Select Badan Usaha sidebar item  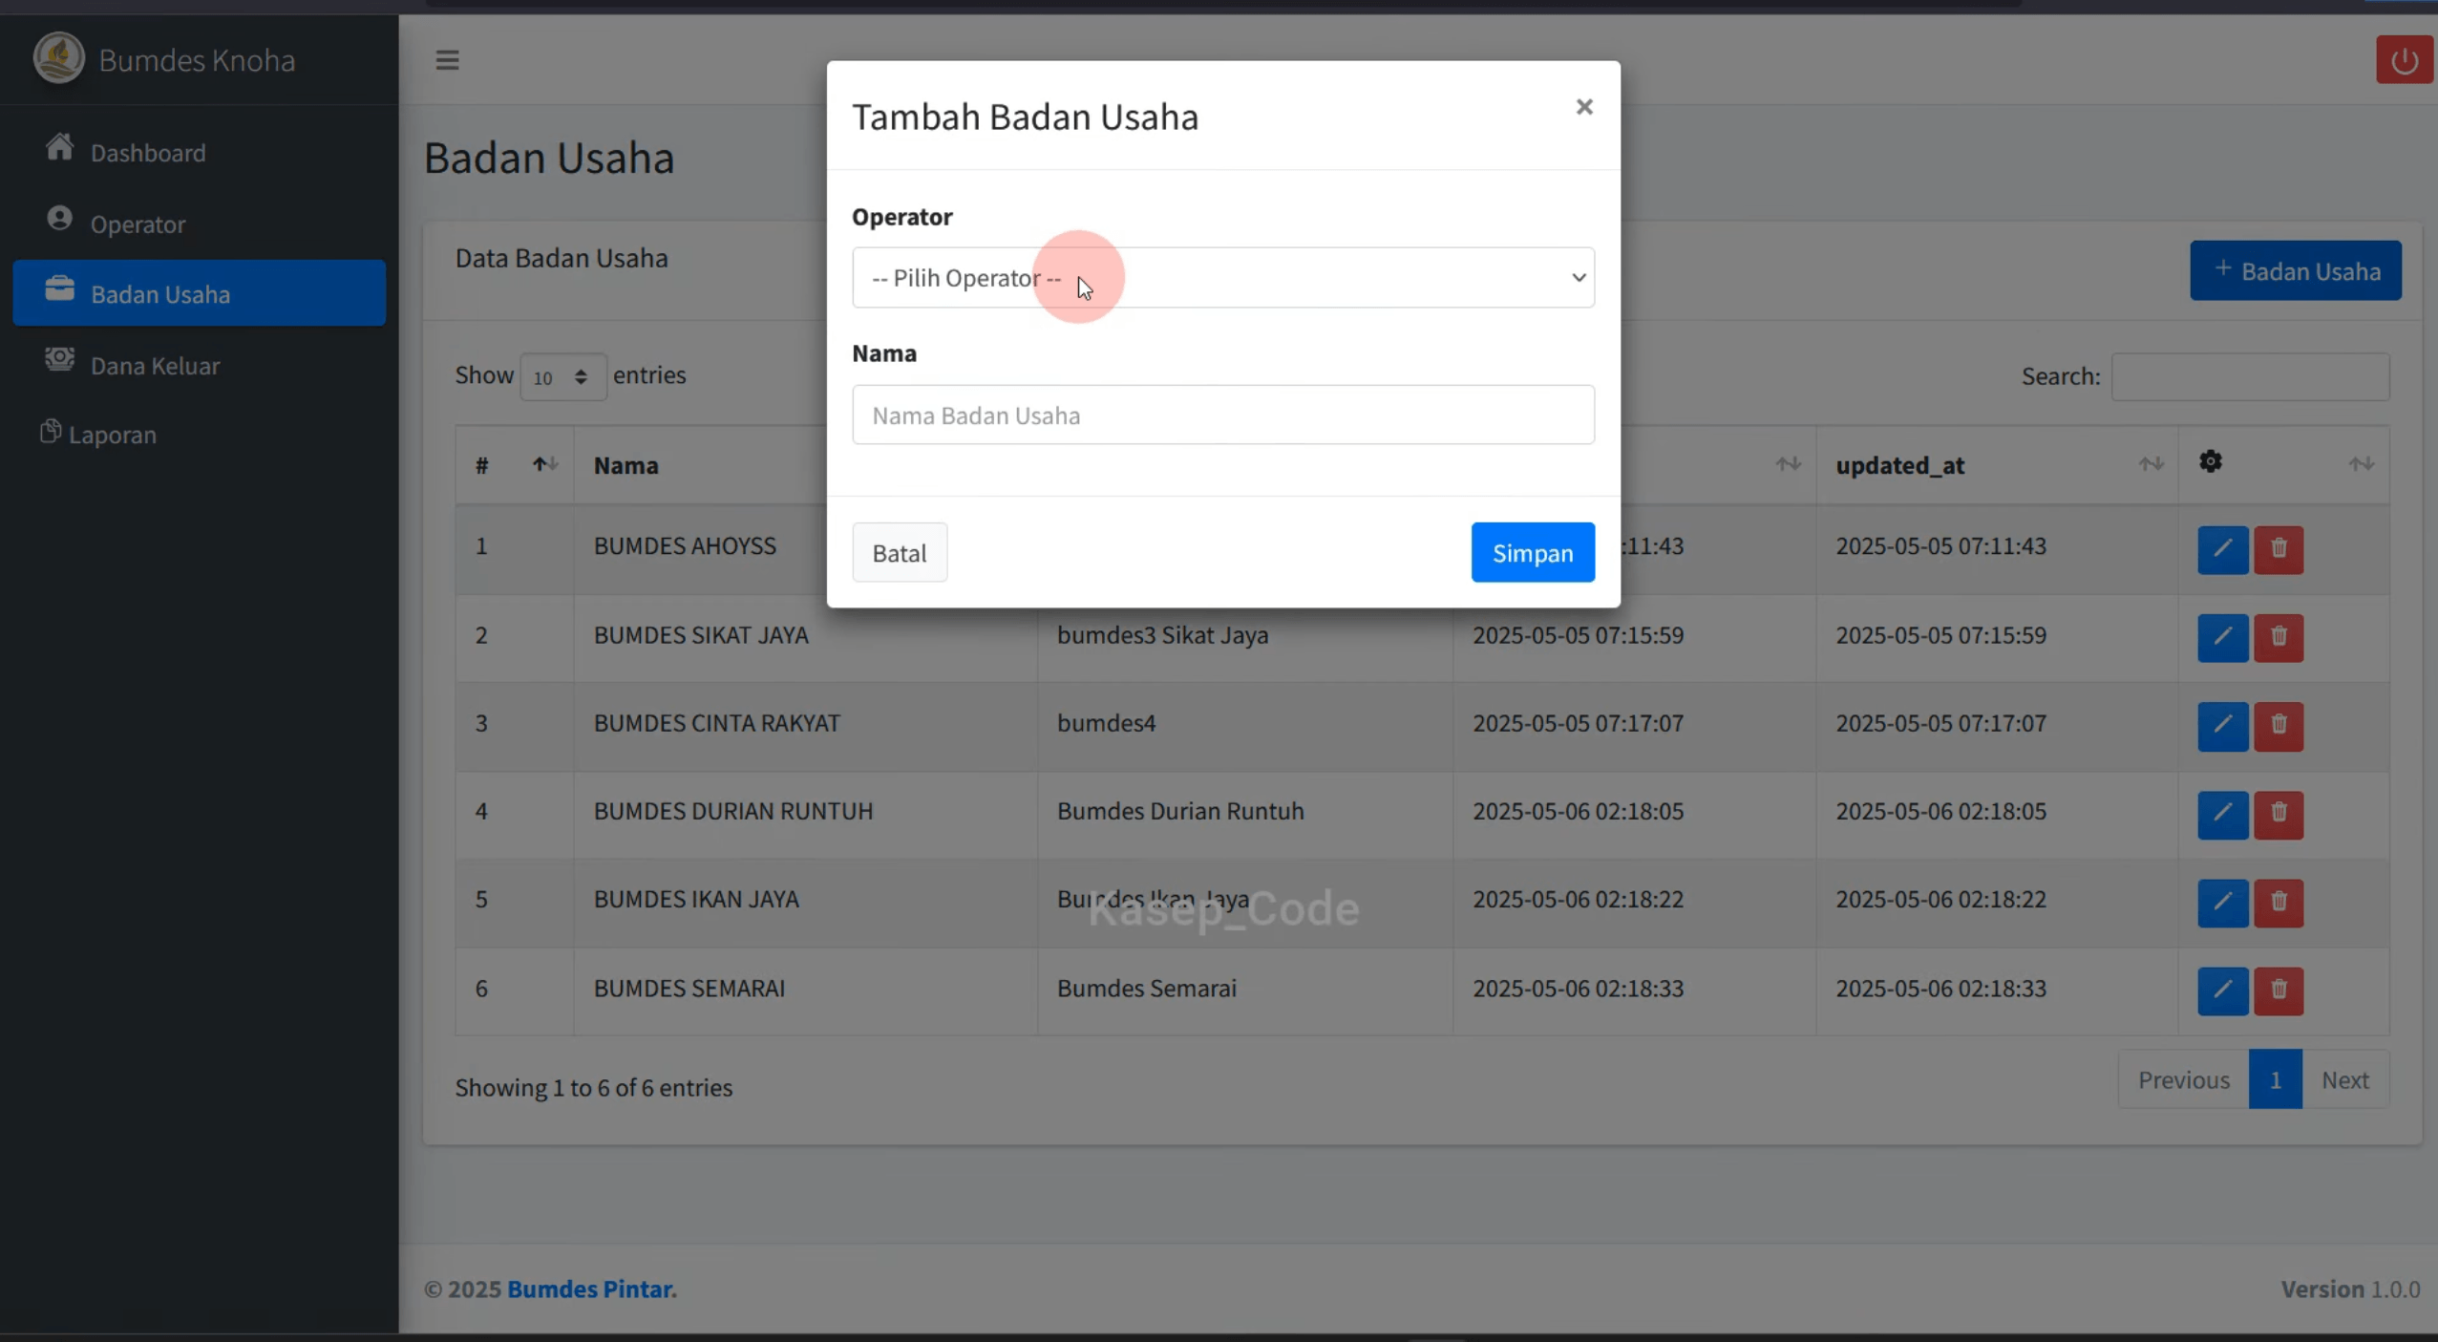pyautogui.click(x=199, y=293)
